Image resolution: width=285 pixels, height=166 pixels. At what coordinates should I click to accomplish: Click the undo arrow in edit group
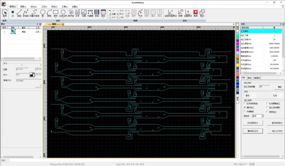[x=110, y=11]
